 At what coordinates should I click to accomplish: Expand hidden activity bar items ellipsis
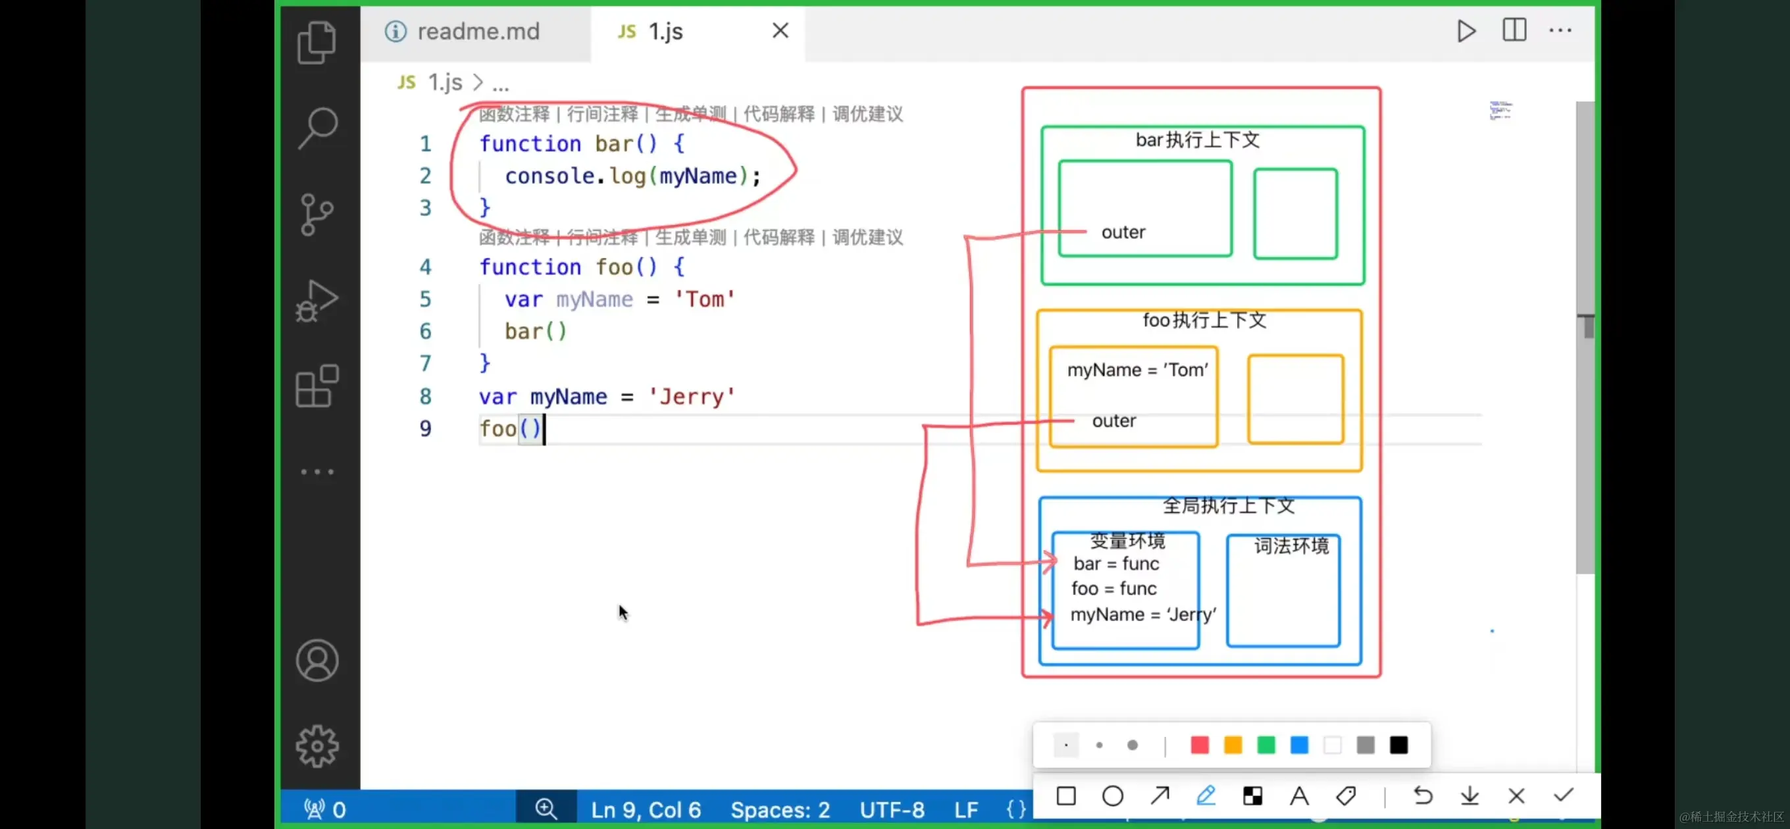point(317,471)
